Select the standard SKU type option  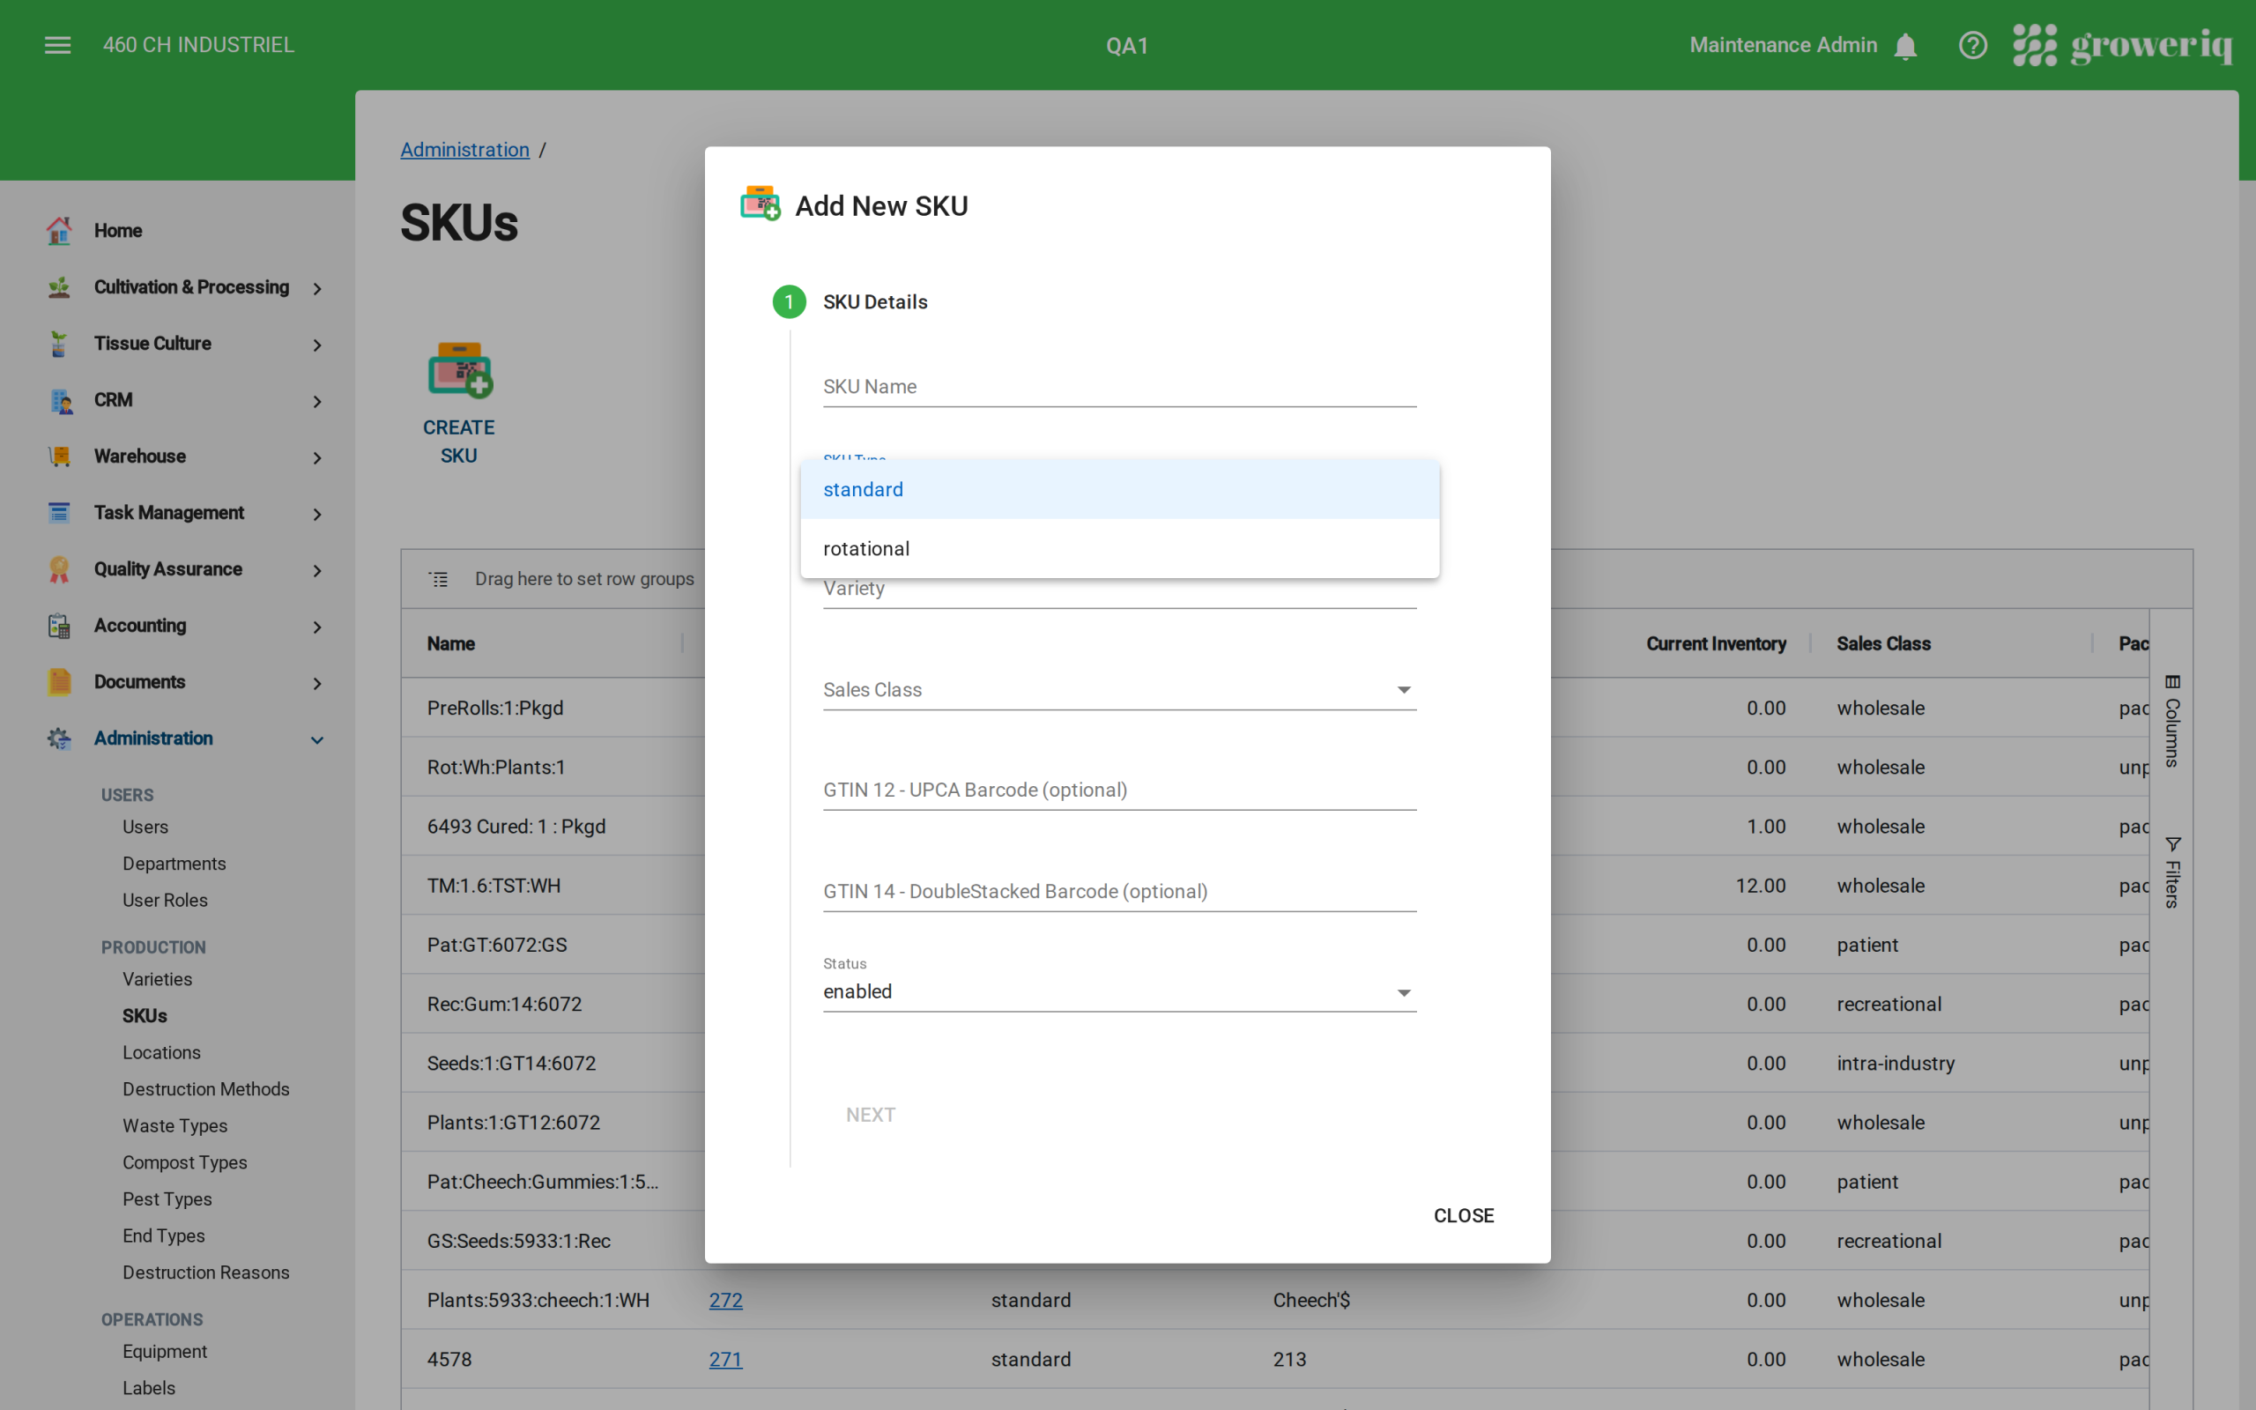point(1119,490)
